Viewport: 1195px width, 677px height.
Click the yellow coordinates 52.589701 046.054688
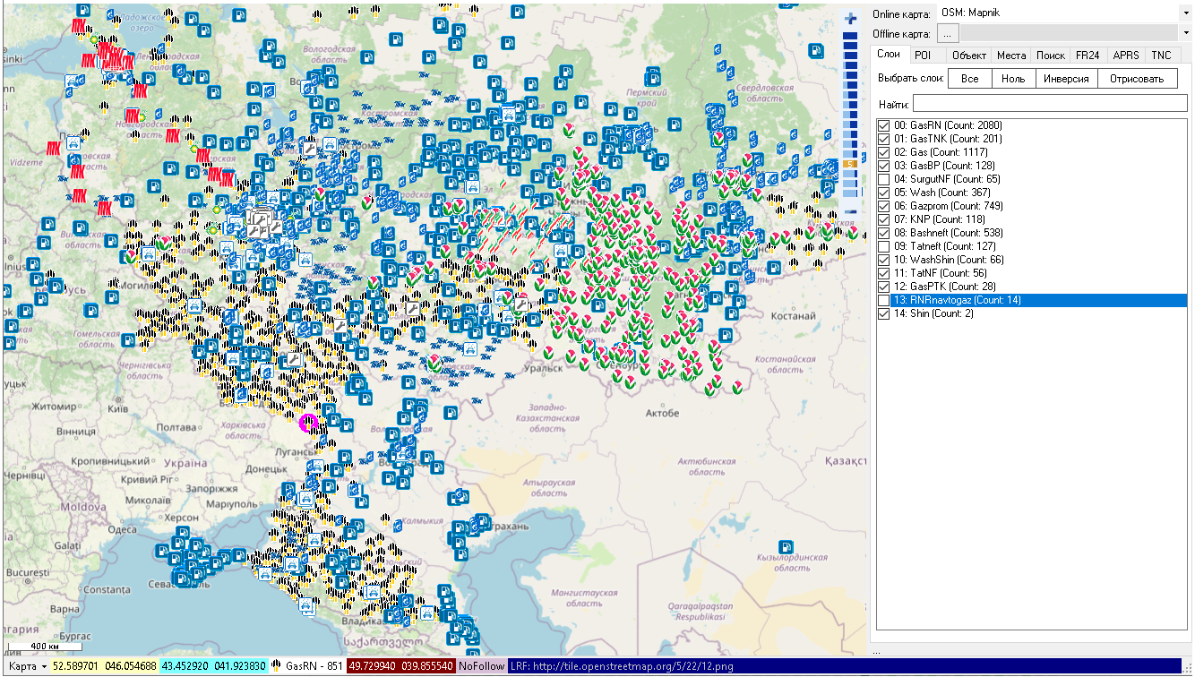[106, 666]
